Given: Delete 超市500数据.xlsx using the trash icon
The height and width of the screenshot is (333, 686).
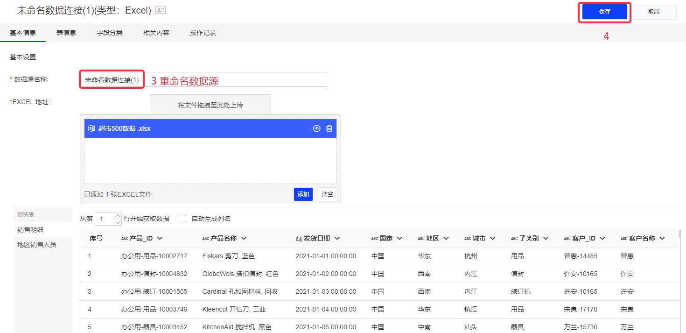Looking at the screenshot, I should (x=329, y=128).
